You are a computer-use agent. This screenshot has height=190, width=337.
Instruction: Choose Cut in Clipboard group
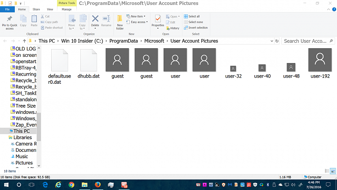45,16
